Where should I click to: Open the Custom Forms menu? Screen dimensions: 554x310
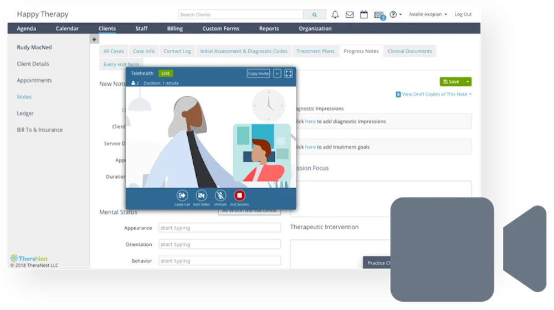tap(221, 29)
